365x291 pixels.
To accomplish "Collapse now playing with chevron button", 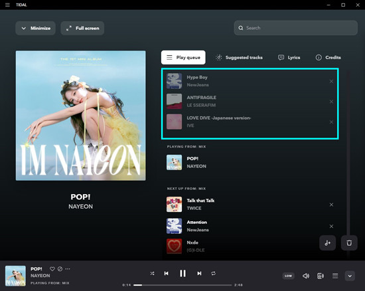I will click(350, 276).
